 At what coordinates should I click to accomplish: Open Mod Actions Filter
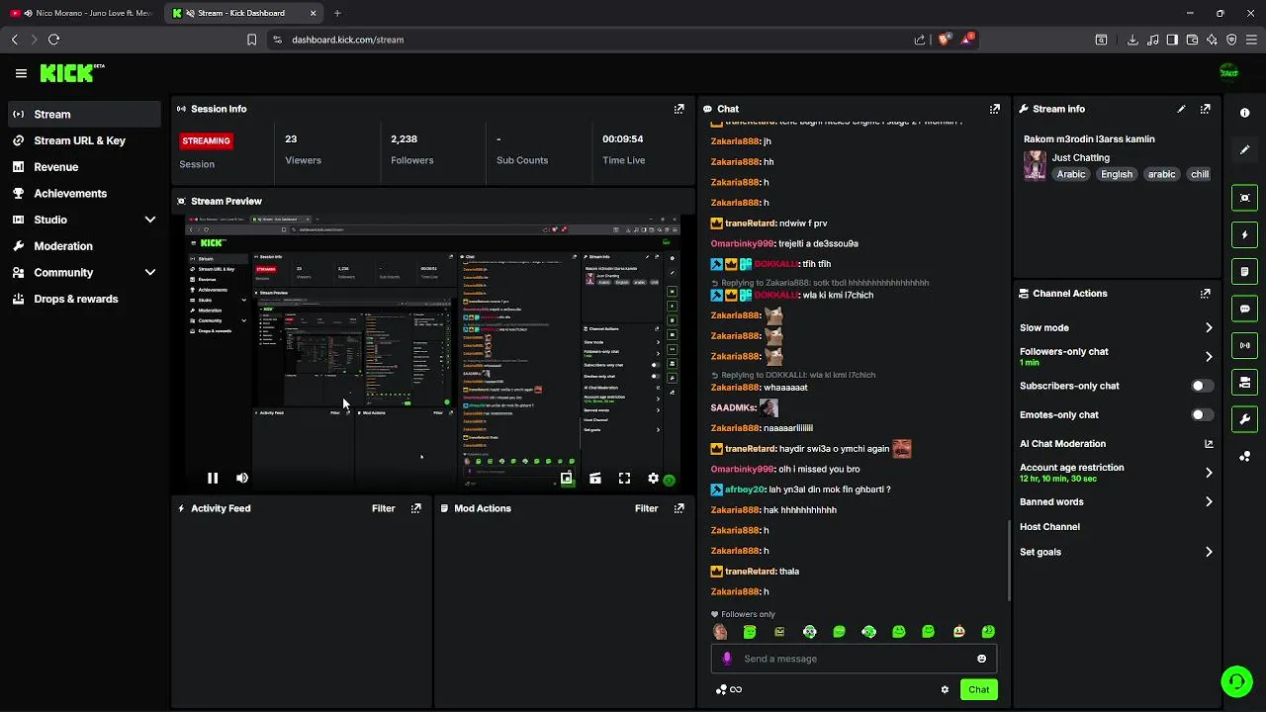646,508
